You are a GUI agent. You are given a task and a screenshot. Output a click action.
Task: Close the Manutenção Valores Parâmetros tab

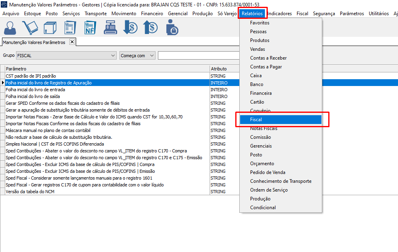click(x=72, y=42)
